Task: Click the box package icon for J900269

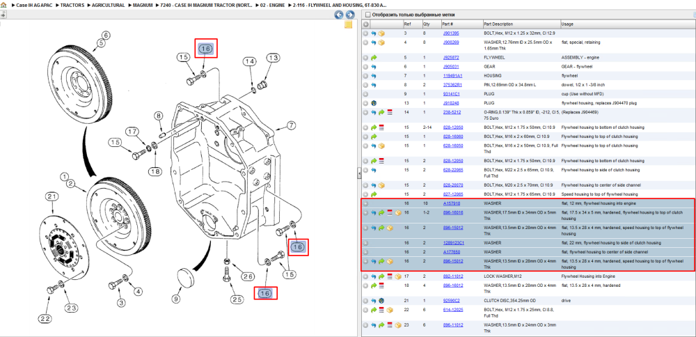Action: click(381, 42)
